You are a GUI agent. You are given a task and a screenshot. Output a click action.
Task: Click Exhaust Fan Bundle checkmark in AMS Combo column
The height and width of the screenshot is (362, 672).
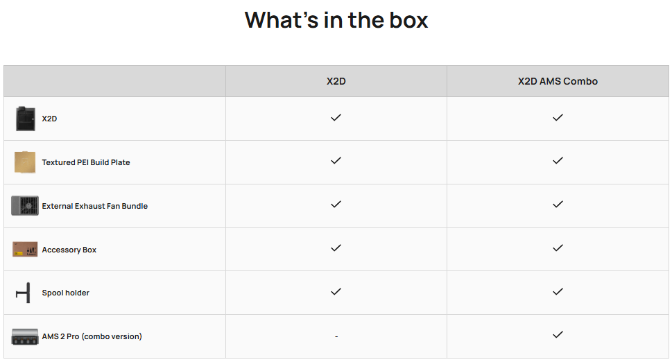pyautogui.click(x=558, y=205)
